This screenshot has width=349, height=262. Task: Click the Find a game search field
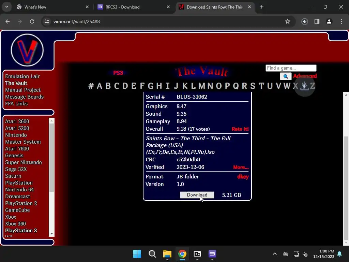point(291,68)
